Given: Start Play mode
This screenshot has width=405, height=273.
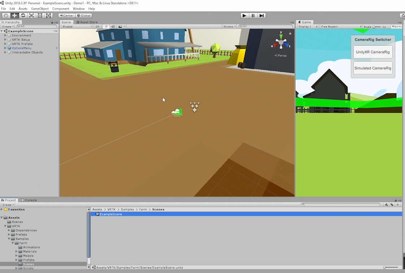Looking at the screenshot, I should (244, 15).
